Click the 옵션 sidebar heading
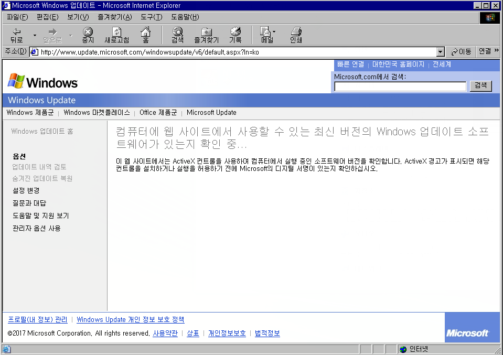This screenshot has width=503, height=355. tap(19, 156)
